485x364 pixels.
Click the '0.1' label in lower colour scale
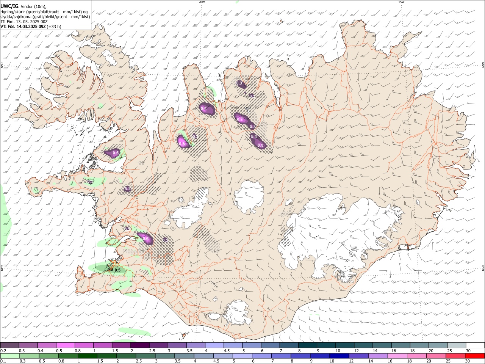coord(3,361)
